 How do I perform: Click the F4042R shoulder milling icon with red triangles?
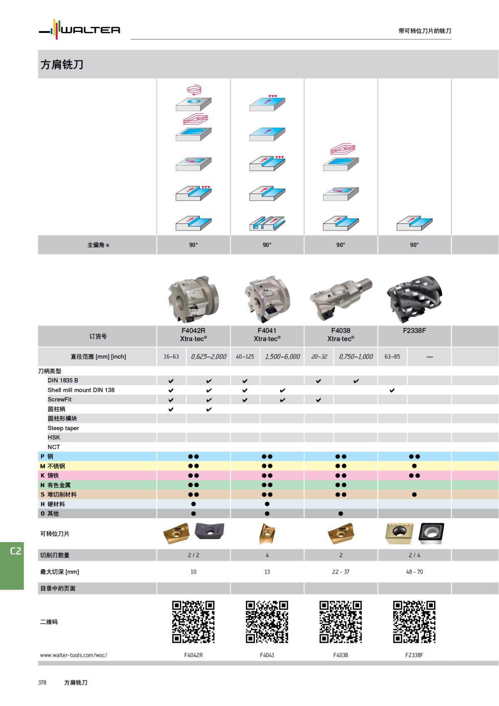point(193,193)
